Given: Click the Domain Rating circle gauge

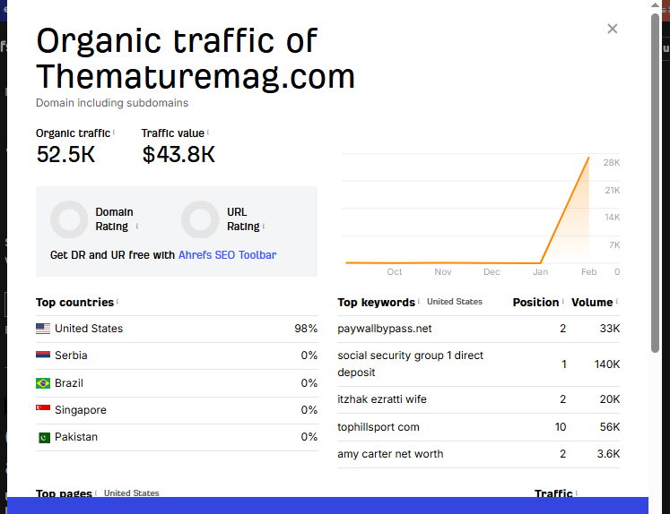Looking at the screenshot, I should [x=69, y=219].
